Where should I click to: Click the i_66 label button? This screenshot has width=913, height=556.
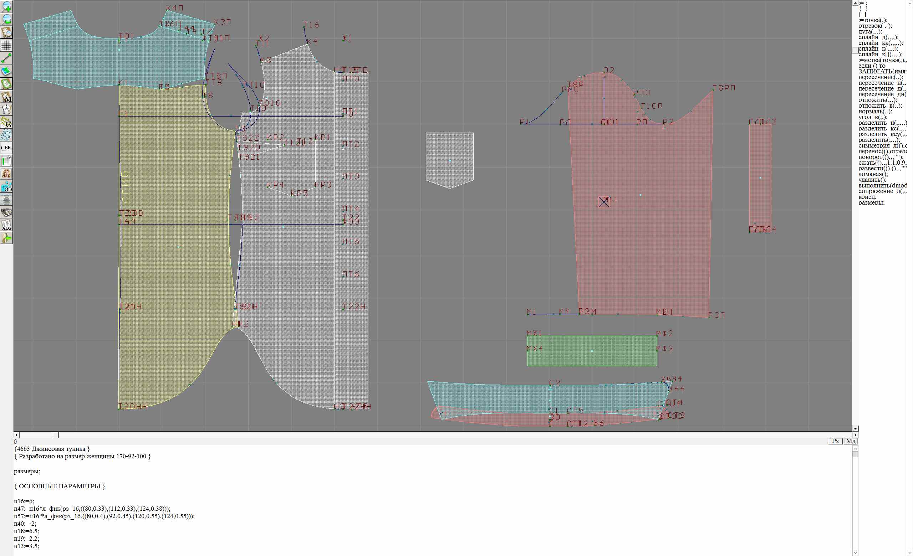(x=7, y=148)
